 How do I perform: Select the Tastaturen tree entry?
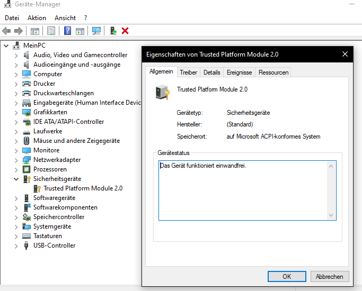pyautogui.click(x=48, y=236)
